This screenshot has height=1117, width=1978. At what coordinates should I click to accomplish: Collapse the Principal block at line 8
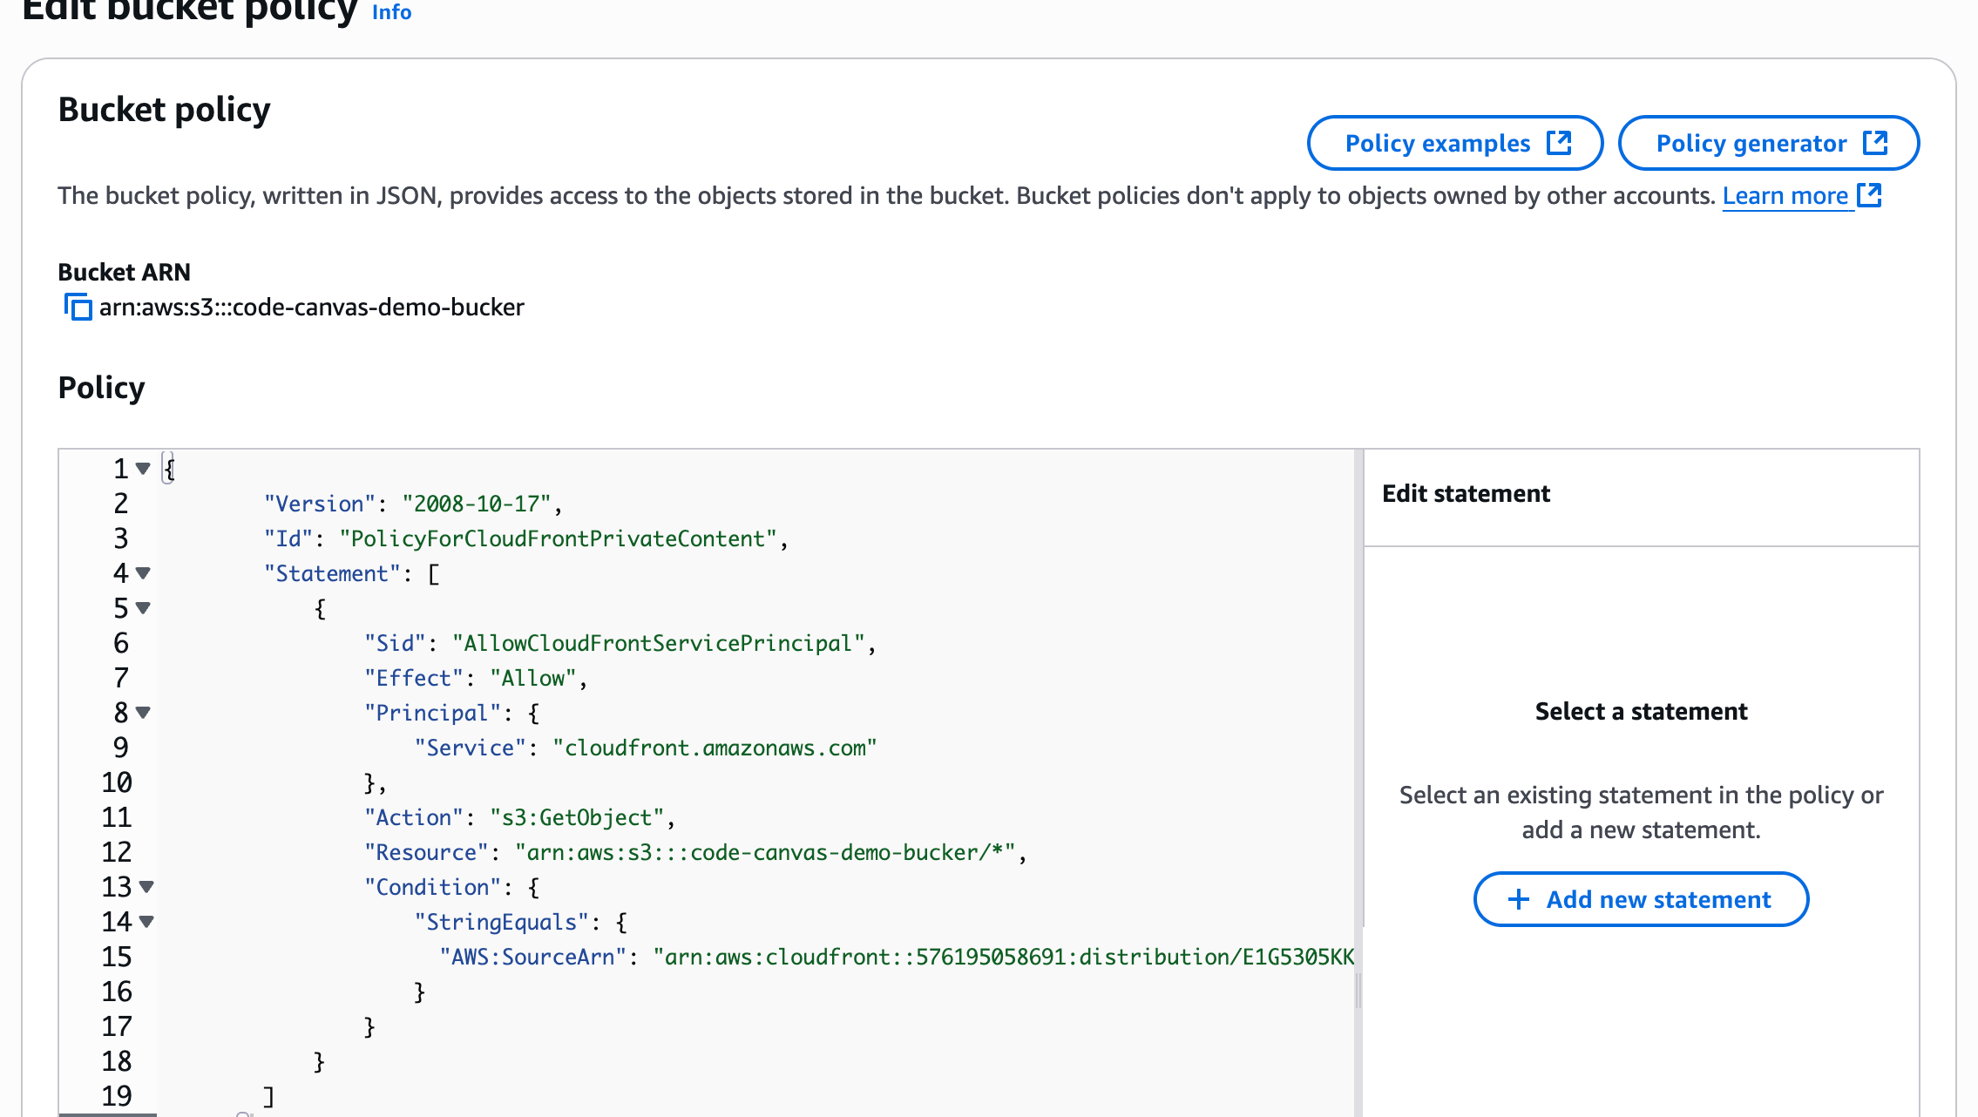pyautogui.click(x=144, y=713)
